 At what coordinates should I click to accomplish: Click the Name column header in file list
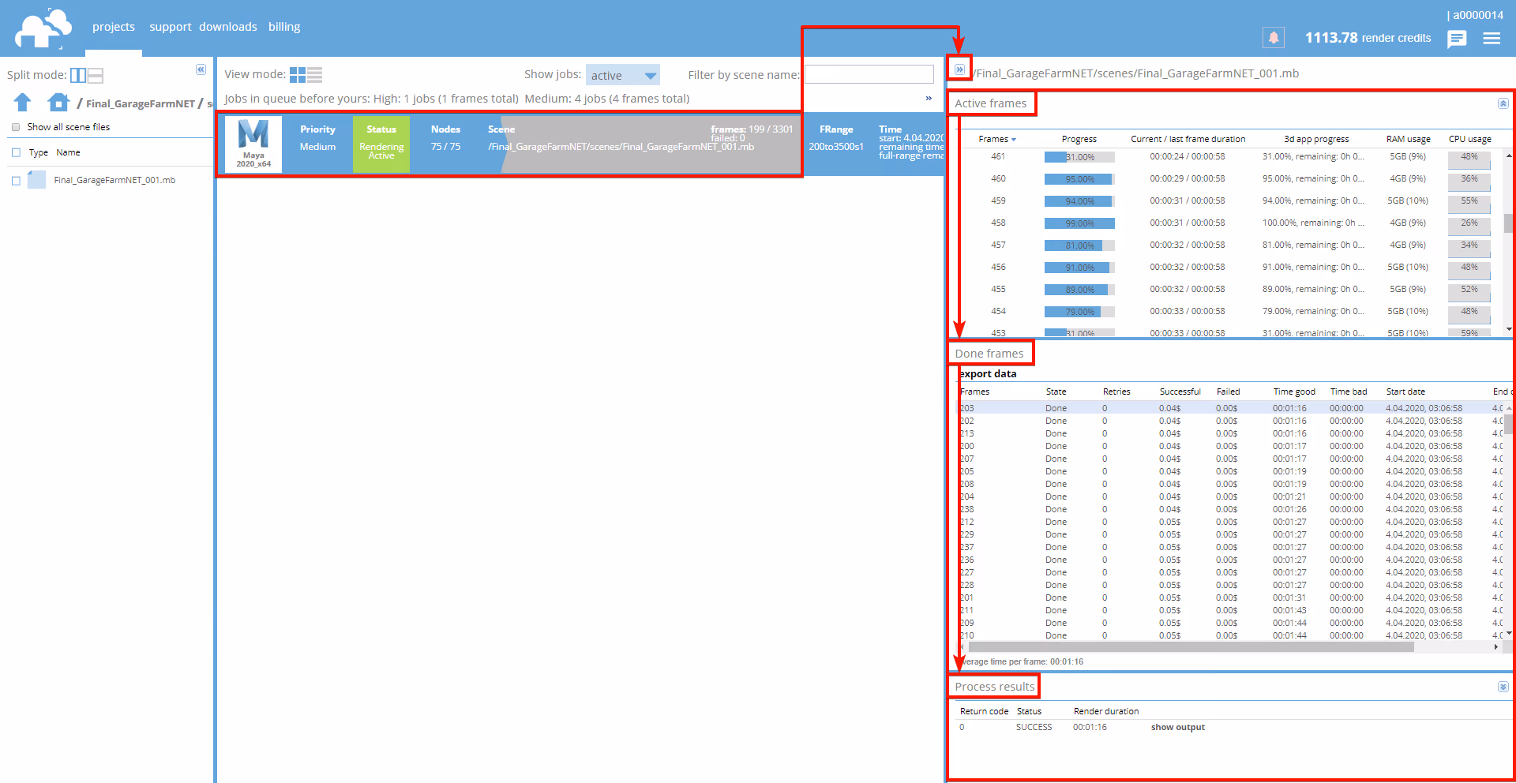pos(68,152)
